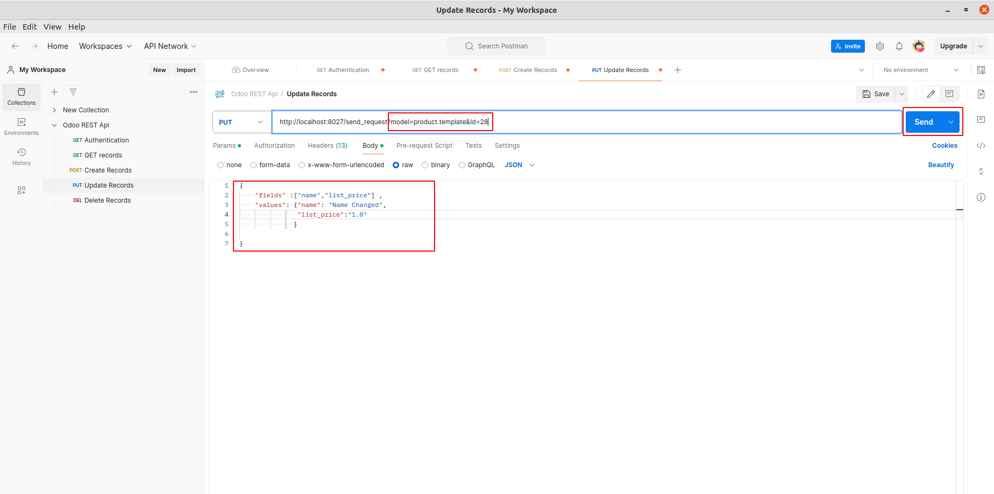Expand the New Collection folder
The image size is (994, 494).
54,110
